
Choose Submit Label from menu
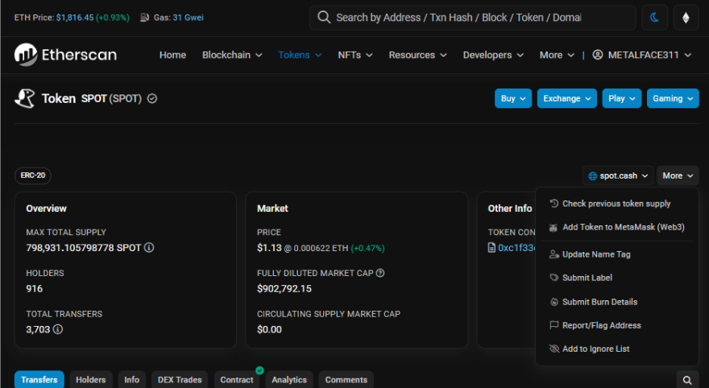pos(617,278)
